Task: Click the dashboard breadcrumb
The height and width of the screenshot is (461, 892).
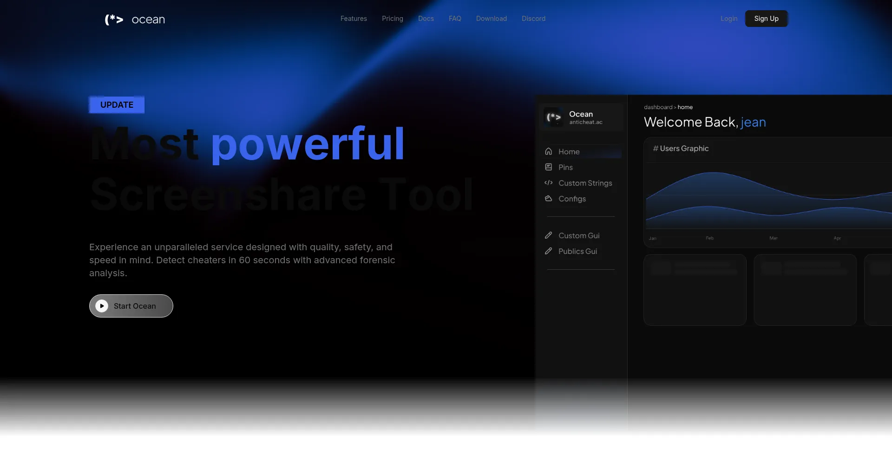Action: point(658,107)
